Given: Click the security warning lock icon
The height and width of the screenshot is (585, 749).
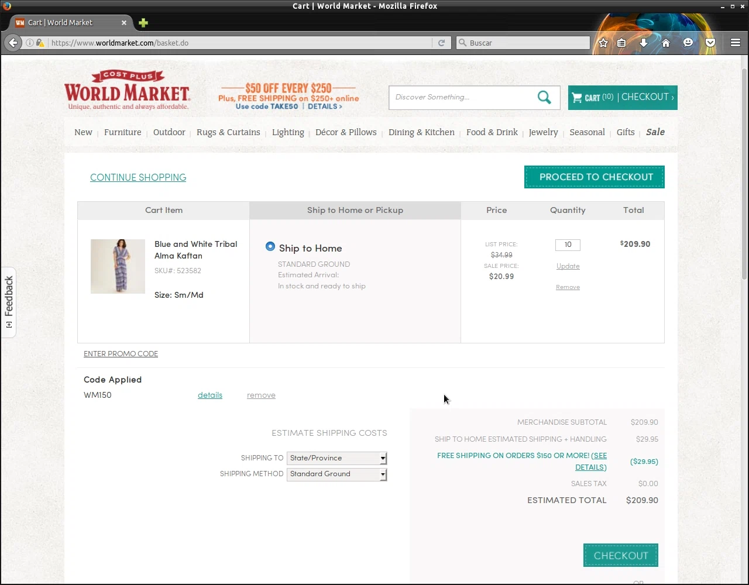Looking at the screenshot, I should pos(40,43).
